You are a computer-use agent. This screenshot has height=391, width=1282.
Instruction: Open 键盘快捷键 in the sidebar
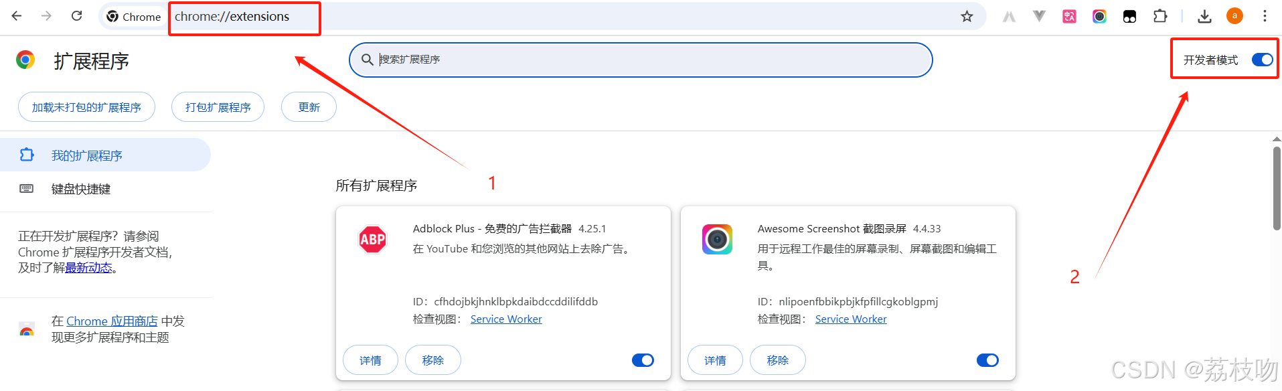(x=105, y=189)
